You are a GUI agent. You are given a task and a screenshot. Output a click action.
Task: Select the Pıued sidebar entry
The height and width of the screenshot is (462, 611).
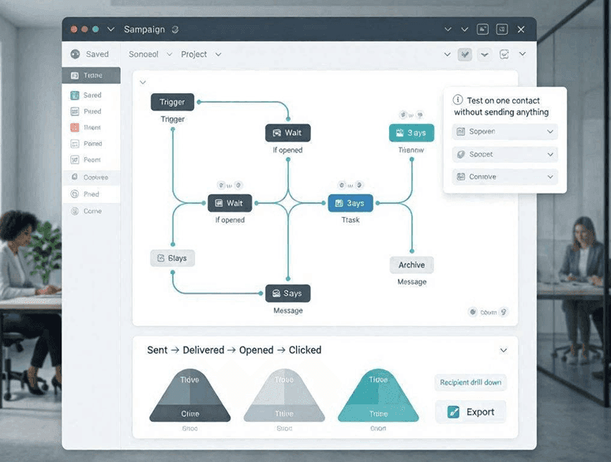coord(92,111)
